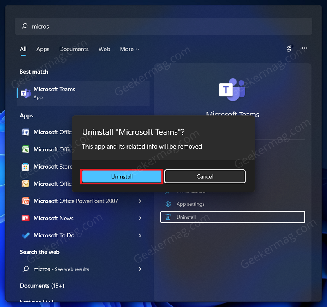Click the Microsoft News icon
This screenshot has height=307, width=327.
point(25,218)
